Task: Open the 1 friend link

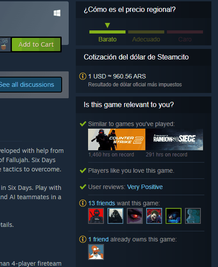Action: click(x=98, y=239)
